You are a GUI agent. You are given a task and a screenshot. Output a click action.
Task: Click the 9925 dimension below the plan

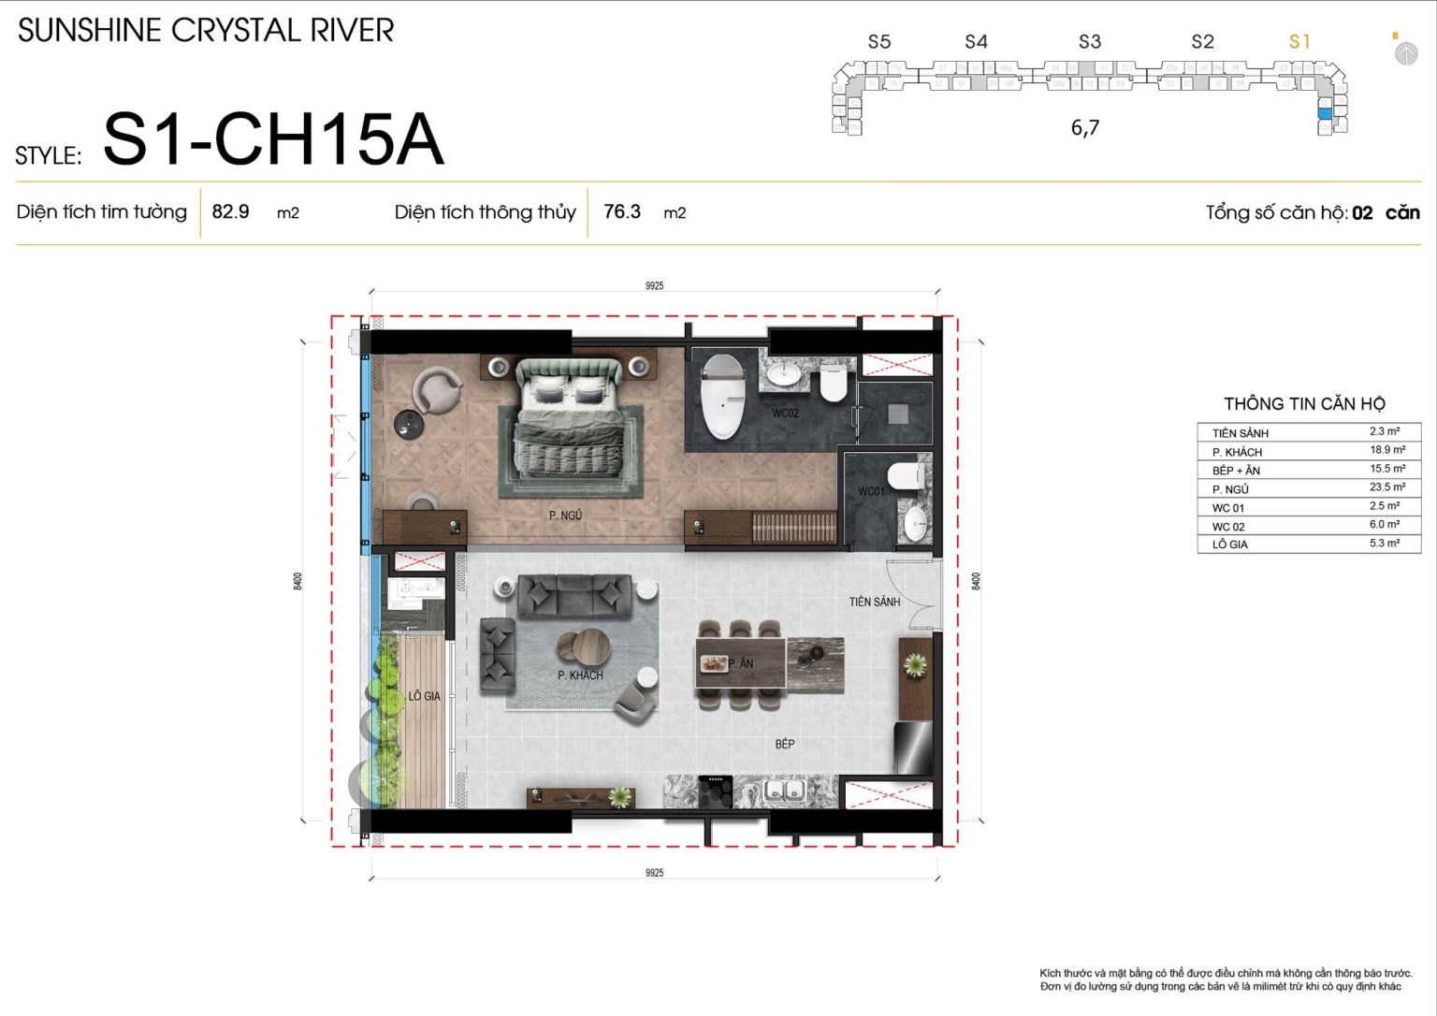(654, 873)
